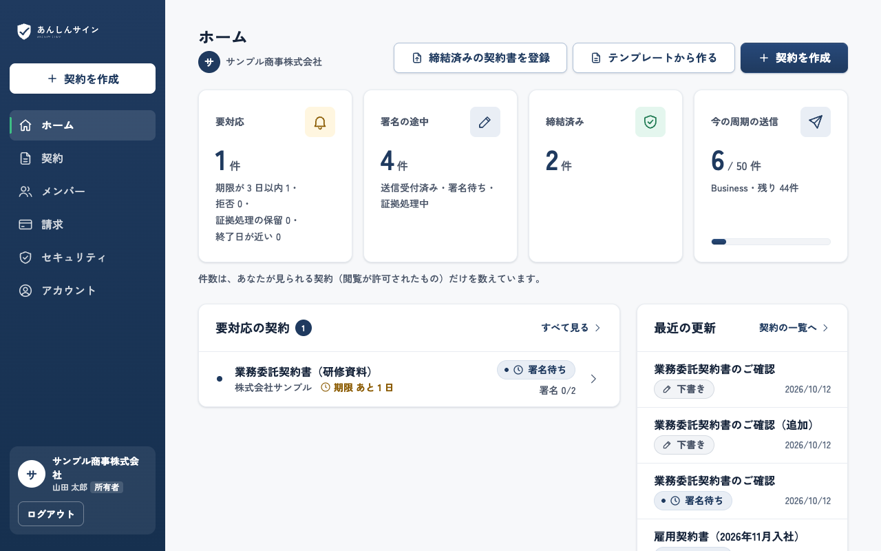The image size is (881, 551).
Task: Click the clock icon next to 期限 あと1日
Action: (x=326, y=388)
